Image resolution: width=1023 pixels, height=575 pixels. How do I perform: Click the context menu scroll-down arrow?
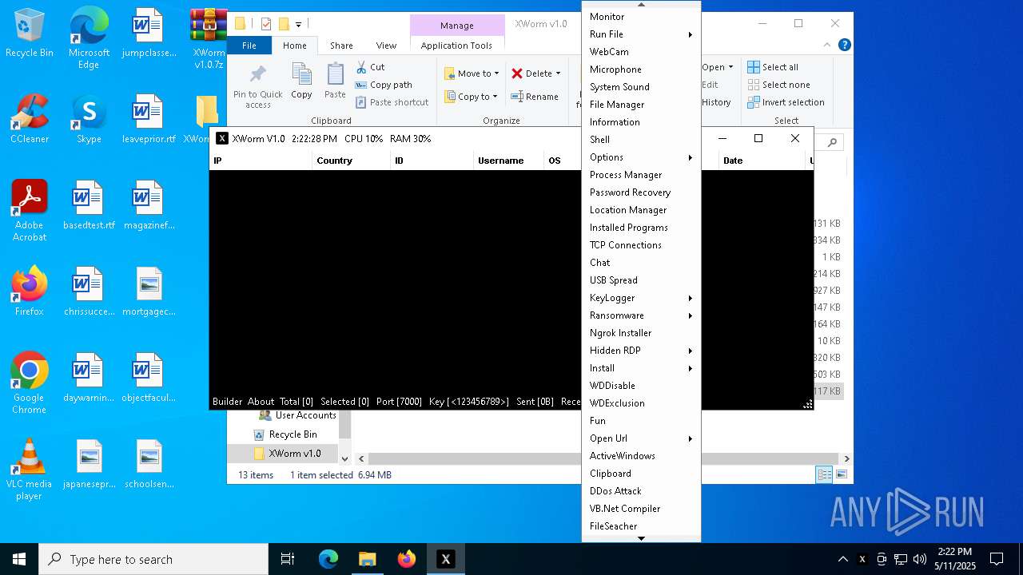pyautogui.click(x=641, y=538)
